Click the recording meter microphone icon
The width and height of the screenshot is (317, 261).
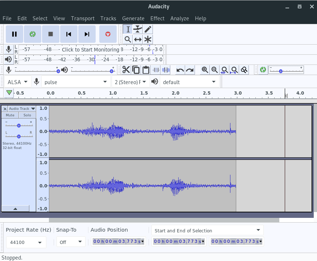(x=8, y=49)
